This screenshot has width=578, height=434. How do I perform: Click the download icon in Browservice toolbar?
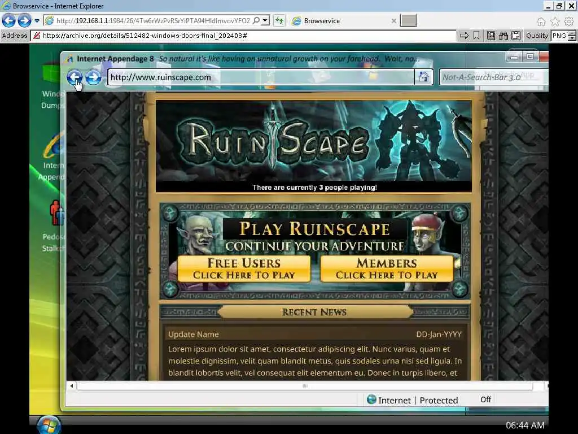coord(491,36)
